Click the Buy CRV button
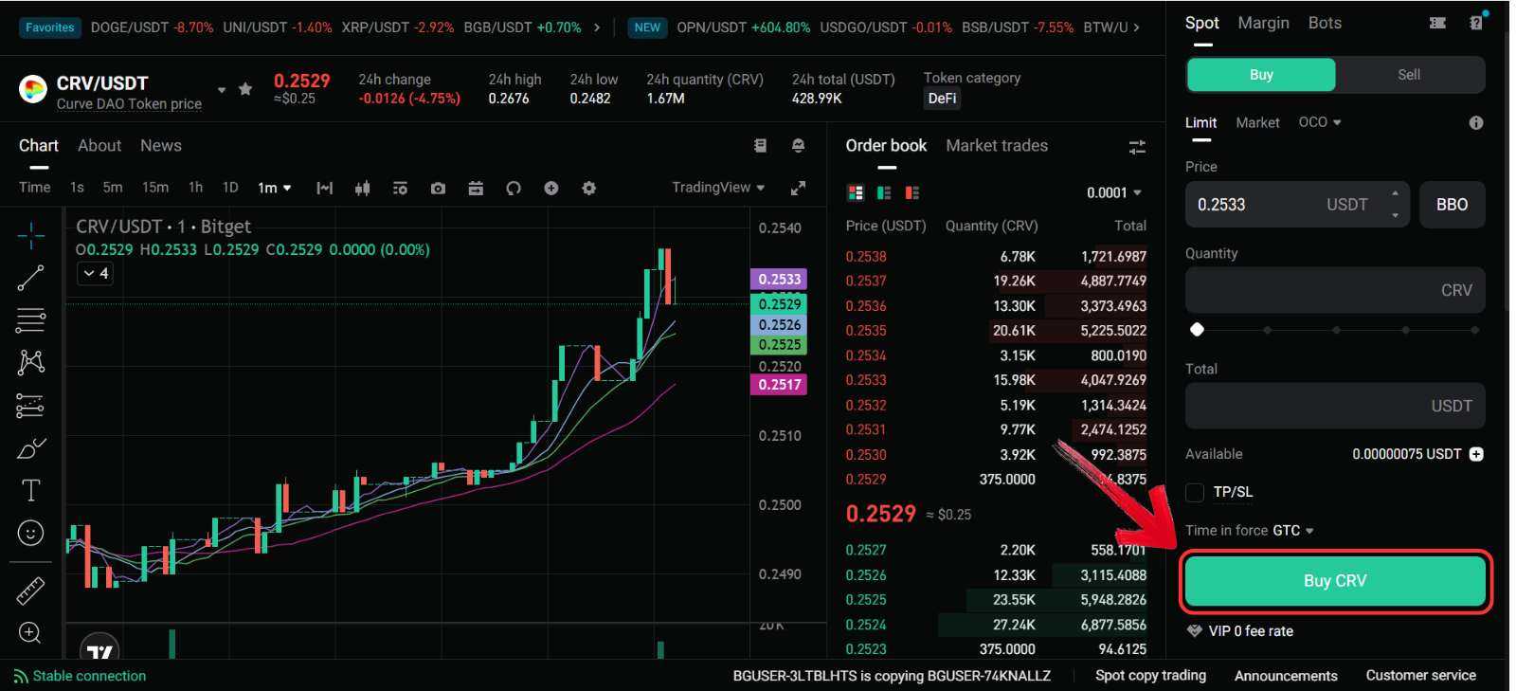The height and width of the screenshot is (691, 1516). 1335,581
